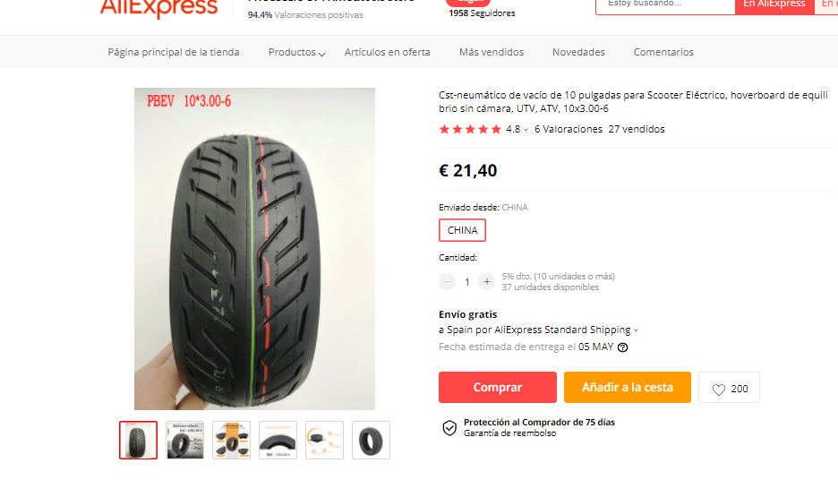Image resolution: width=838 pixels, height=480 pixels.
Task: Expand the Productos dropdown menu
Action: coord(296,52)
